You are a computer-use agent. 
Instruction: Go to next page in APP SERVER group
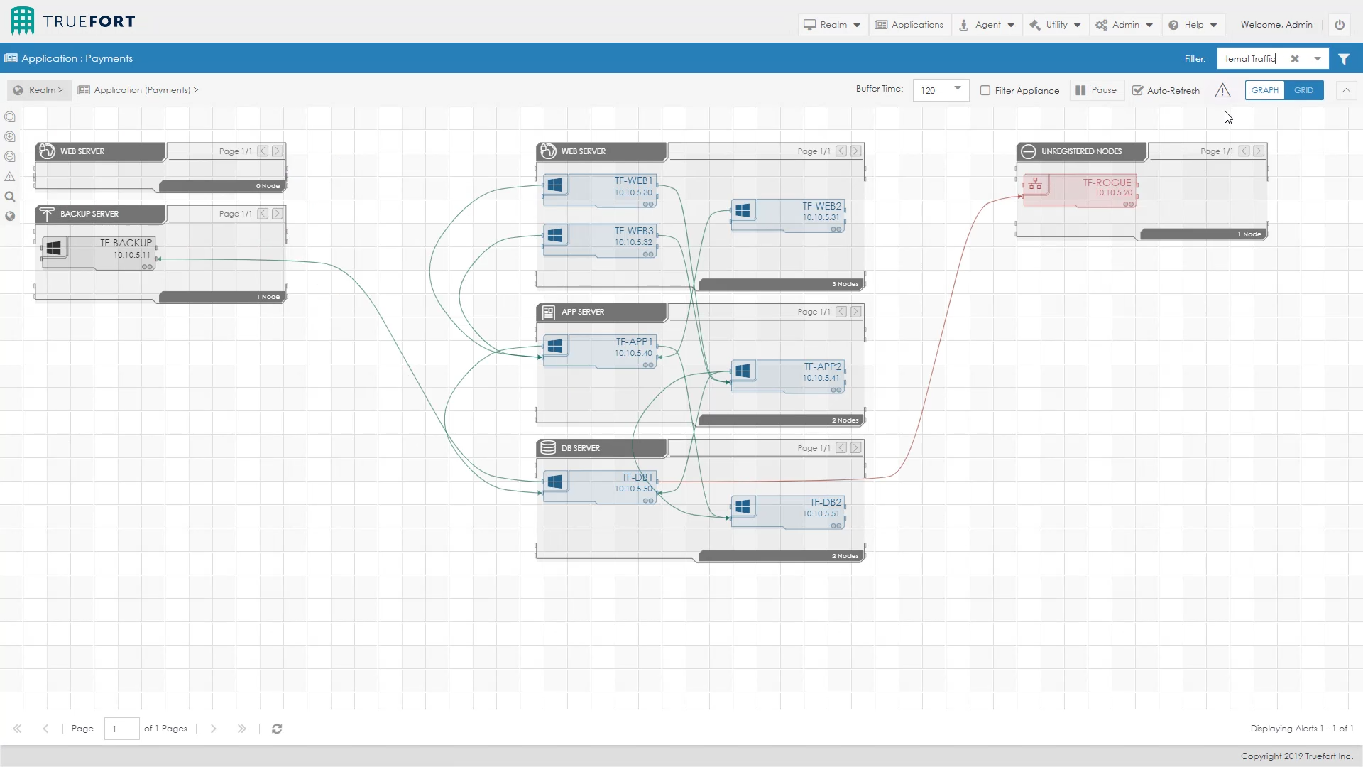(x=856, y=312)
